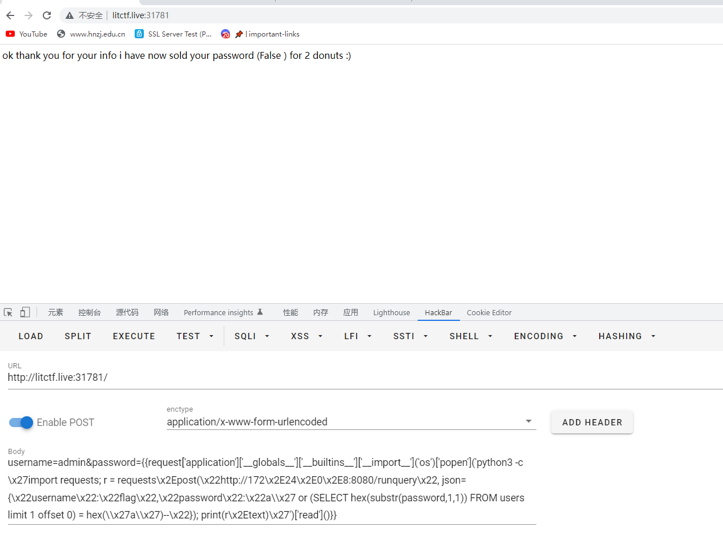This screenshot has width=723, height=555.
Task: Click the purple 20 badge bookmark icon
Action: click(225, 34)
